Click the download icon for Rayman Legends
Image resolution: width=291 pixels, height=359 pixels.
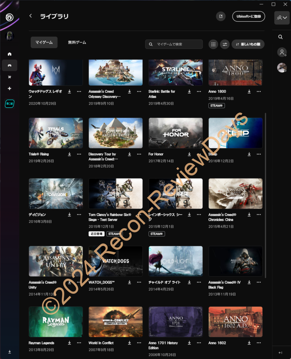(70, 343)
